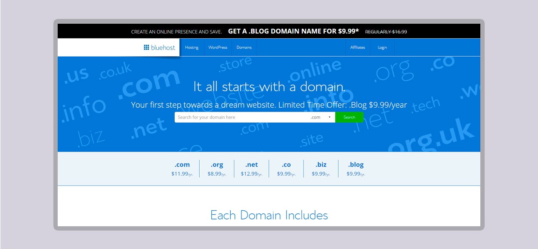Select the .net $12.99/yr option
The image size is (538, 249).
[x=252, y=169]
